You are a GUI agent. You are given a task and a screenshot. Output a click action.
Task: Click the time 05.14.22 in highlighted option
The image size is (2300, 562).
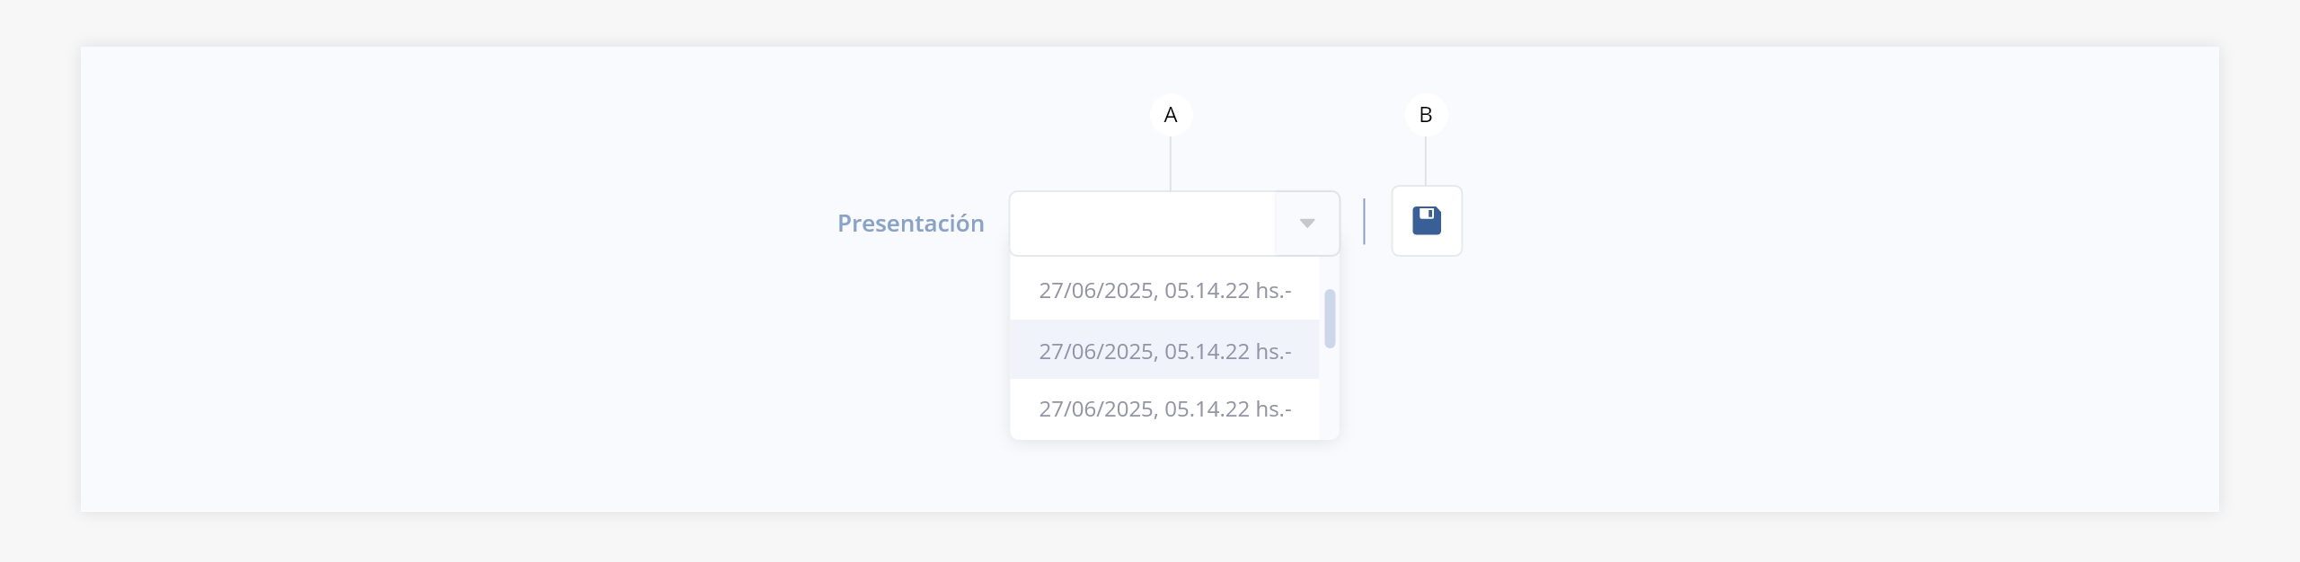[1207, 351]
